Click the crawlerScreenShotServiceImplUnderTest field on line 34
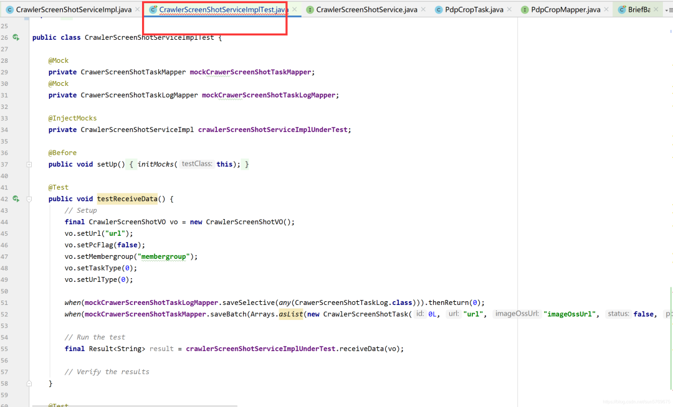Image resolution: width=673 pixels, height=407 pixels. 272,130
